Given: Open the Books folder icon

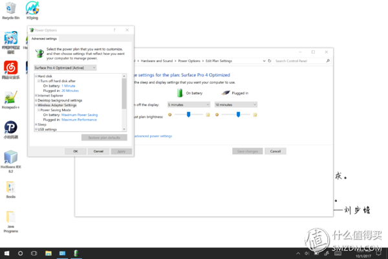Looking at the screenshot, I should tap(10, 190).
